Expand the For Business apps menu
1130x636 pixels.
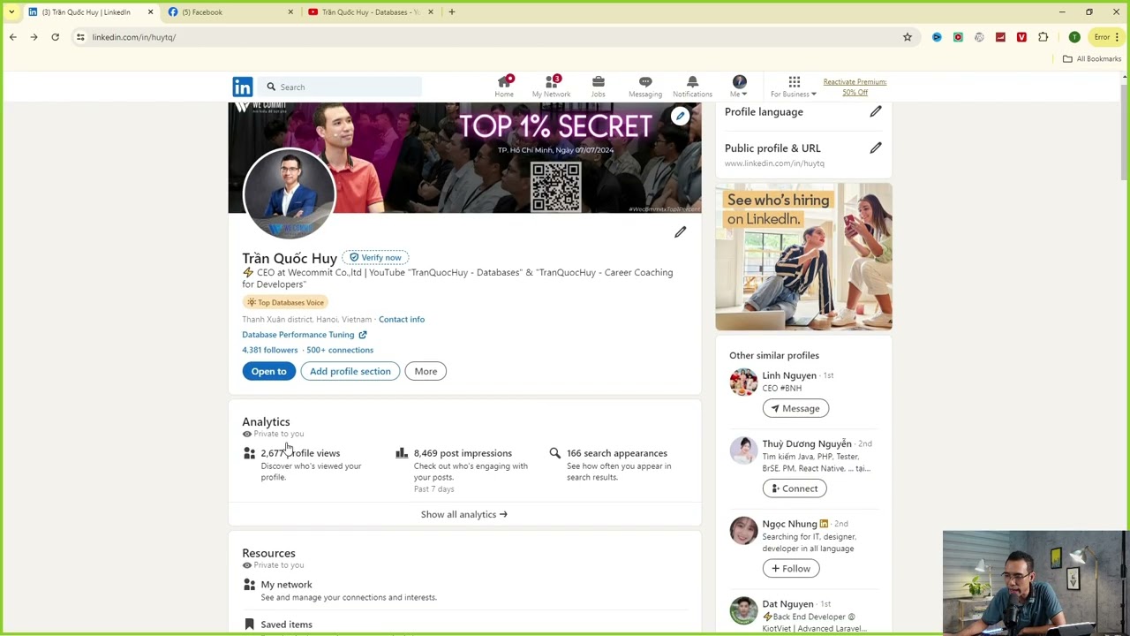(794, 87)
